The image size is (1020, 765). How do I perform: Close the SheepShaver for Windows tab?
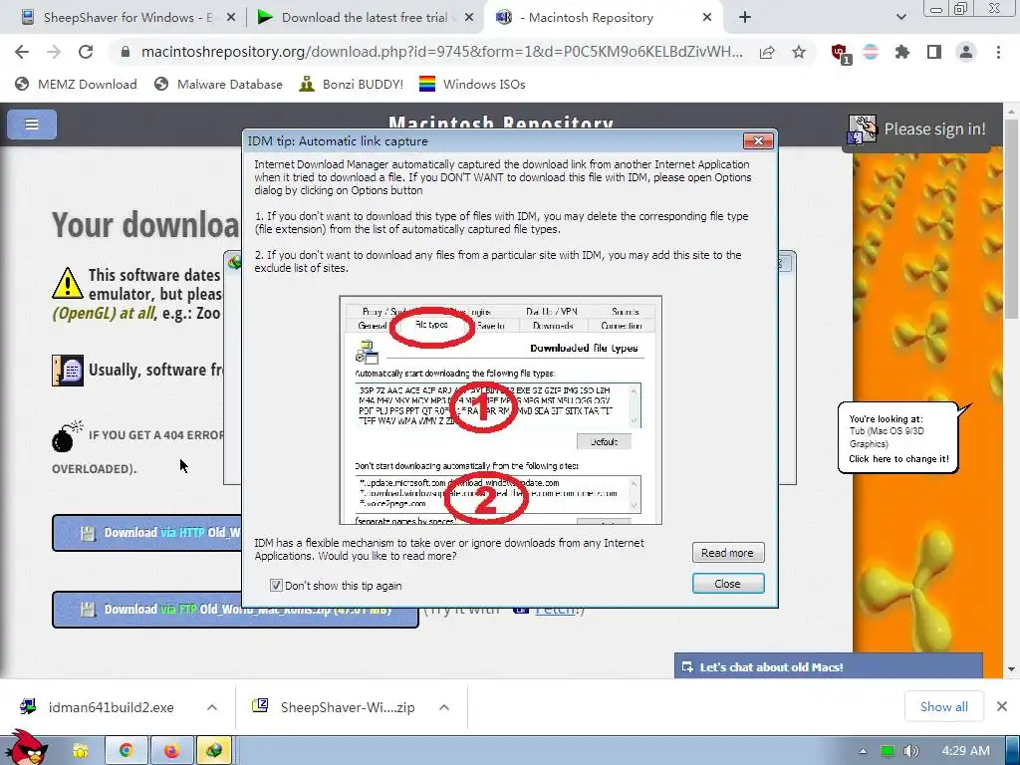point(231,18)
